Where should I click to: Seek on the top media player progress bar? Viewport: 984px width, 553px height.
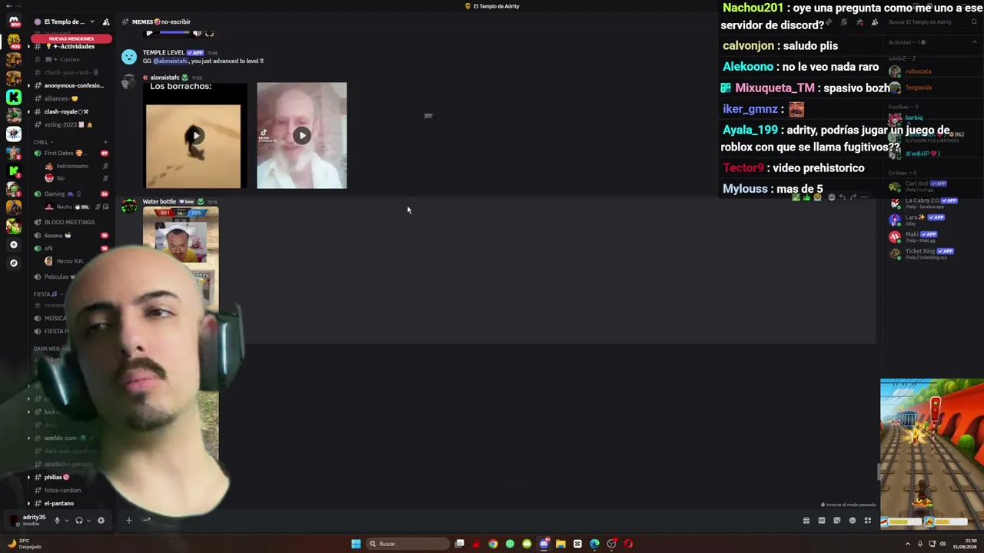[175, 33]
